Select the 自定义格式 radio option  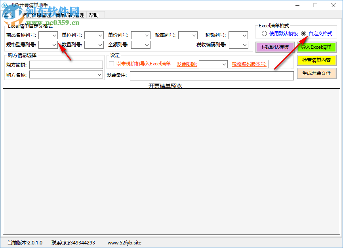click(x=317, y=34)
